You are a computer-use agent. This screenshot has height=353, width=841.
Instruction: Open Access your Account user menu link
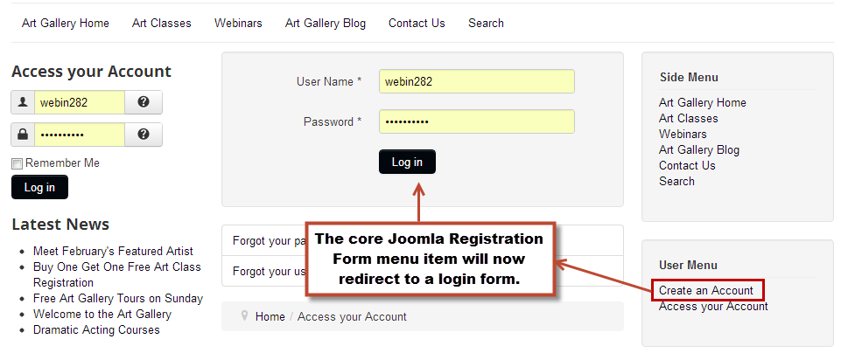[x=713, y=306]
